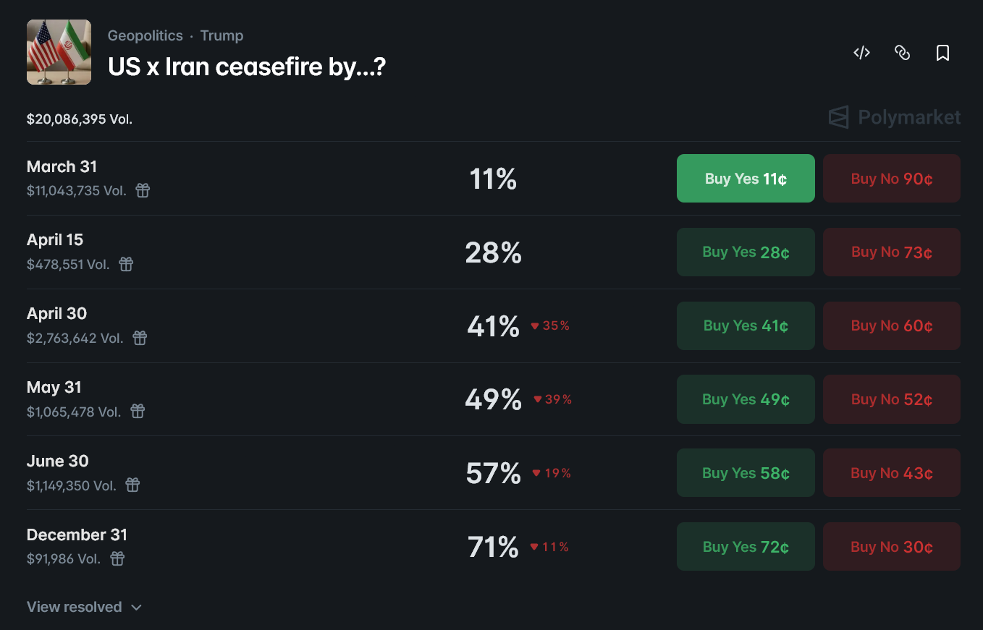
Task: Buy No at 90¢ for March 31
Action: pyautogui.click(x=891, y=178)
